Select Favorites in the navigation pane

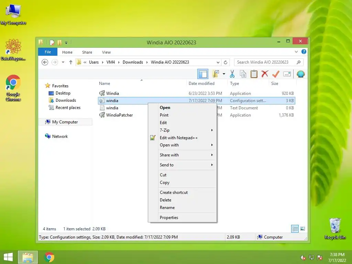tap(60, 86)
